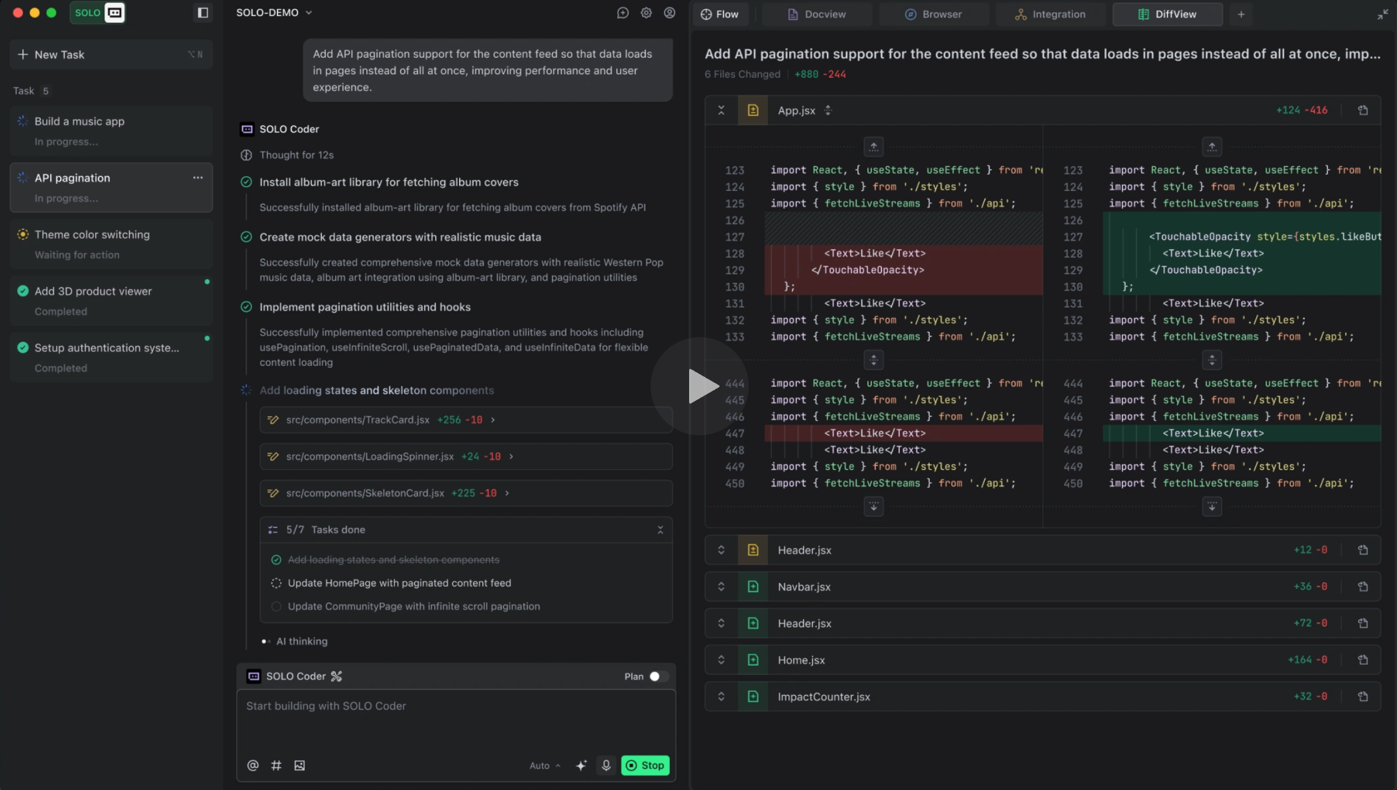Expand the Navbar.jsx diff section

click(x=721, y=586)
